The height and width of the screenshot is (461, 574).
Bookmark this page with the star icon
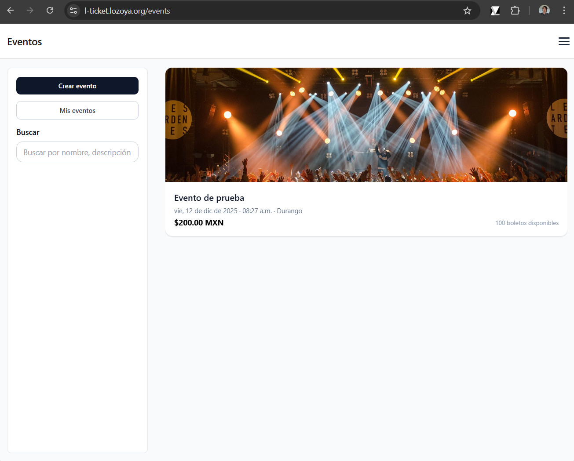tap(467, 11)
